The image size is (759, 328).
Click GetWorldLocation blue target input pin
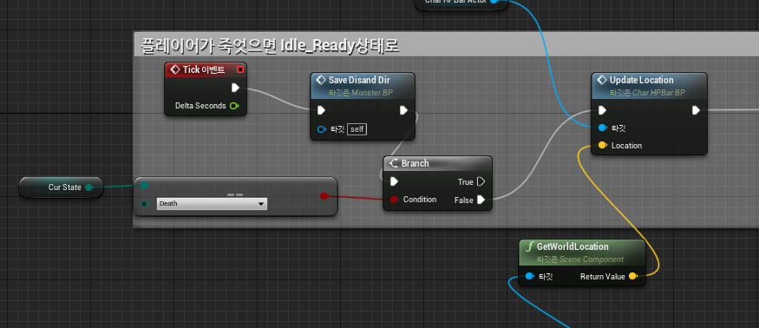coord(529,277)
